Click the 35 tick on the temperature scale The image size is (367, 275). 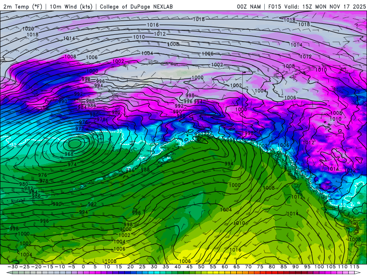click(166, 267)
